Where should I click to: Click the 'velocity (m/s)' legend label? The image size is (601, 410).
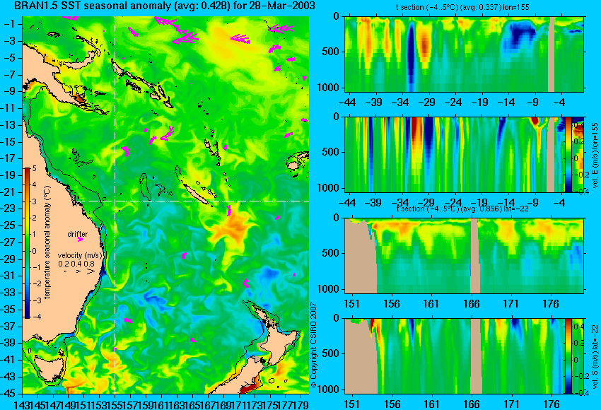coord(80,255)
